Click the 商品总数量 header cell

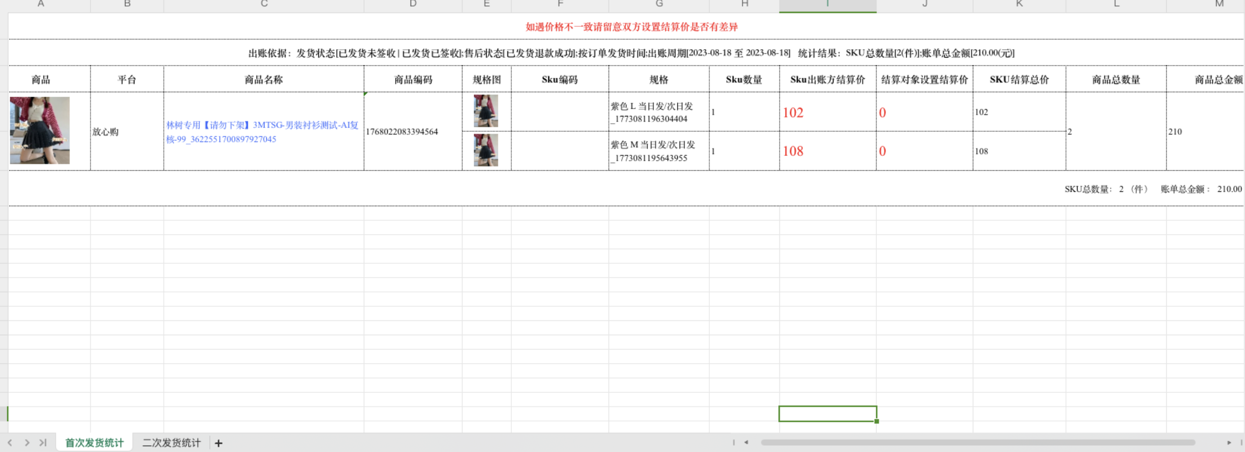pos(1116,79)
